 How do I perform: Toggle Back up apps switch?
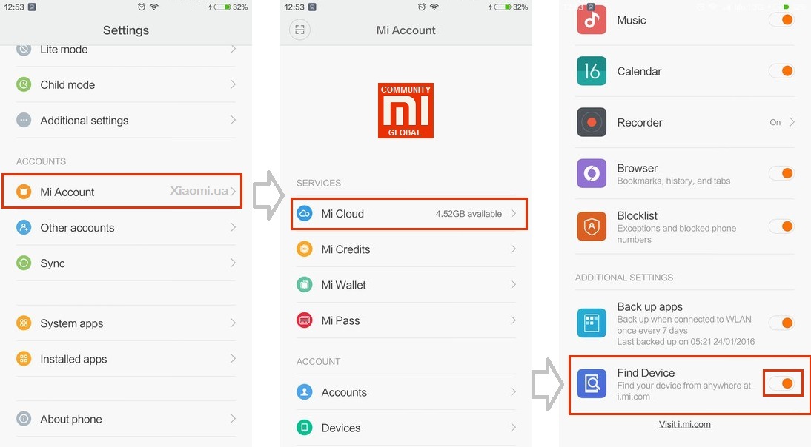pyautogui.click(x=781, y=323)
